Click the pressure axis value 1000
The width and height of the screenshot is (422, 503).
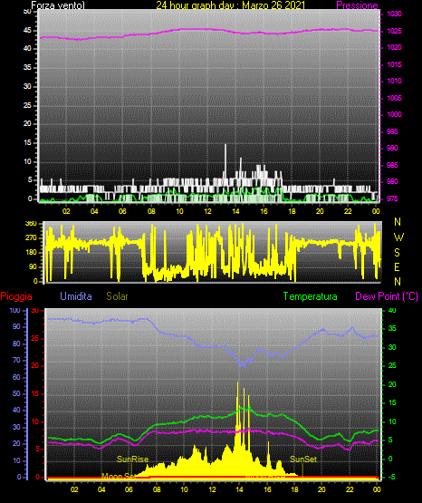394,114
